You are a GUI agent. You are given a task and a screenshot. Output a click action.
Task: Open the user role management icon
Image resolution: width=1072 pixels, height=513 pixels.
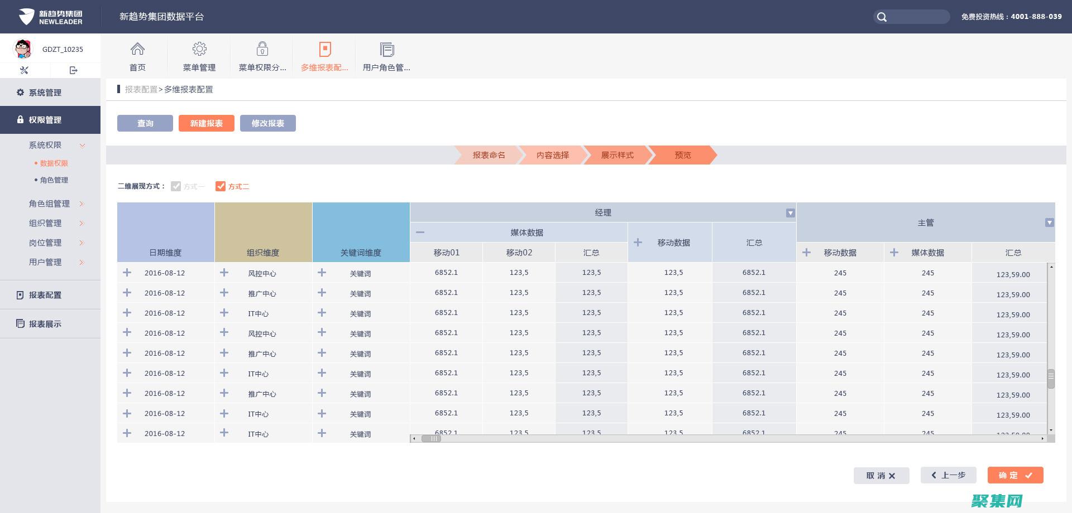coord(386,49)
